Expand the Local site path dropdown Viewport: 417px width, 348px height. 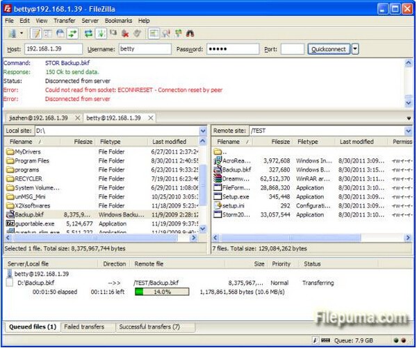[x=203, y=131]
